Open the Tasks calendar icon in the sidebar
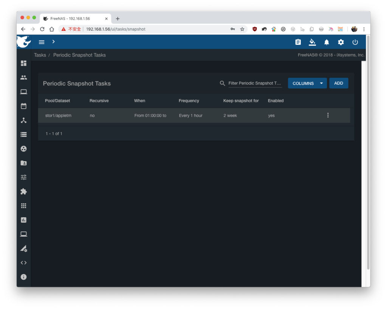Image resolution: width=387 pixels, height=309 pixels. [24, 106]
